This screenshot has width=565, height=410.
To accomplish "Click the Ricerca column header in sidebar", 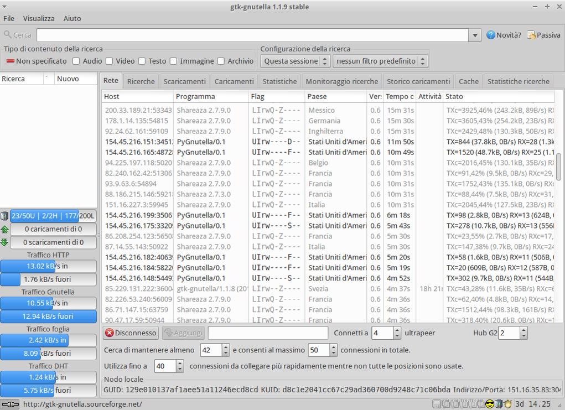I will pyautogui.click(x=22, y=79).
